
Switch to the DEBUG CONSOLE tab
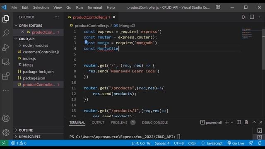point(155,123)
